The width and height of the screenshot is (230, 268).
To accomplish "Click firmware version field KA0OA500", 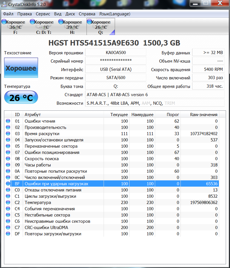I will click(116, 52).
